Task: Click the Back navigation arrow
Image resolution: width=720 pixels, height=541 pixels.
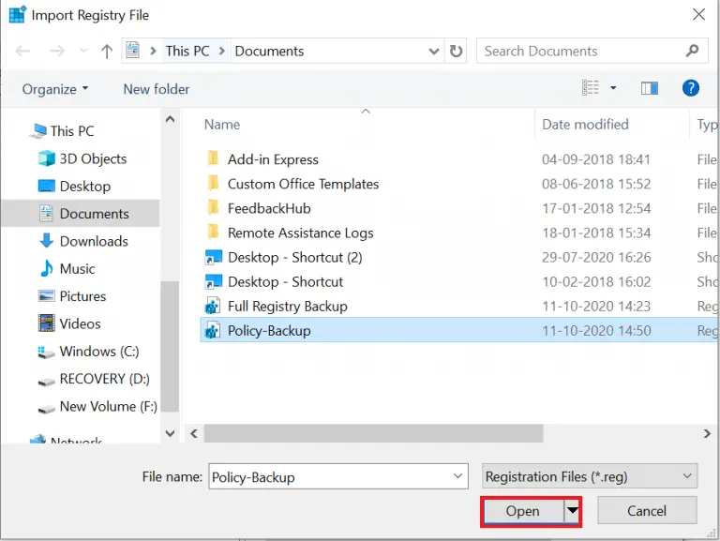Action: (x=22, y=51)
